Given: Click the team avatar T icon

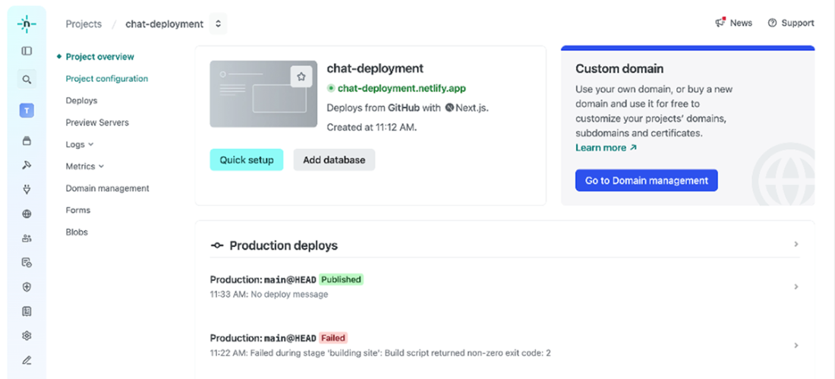Looking at the screenshot, I should coord(27,111).
